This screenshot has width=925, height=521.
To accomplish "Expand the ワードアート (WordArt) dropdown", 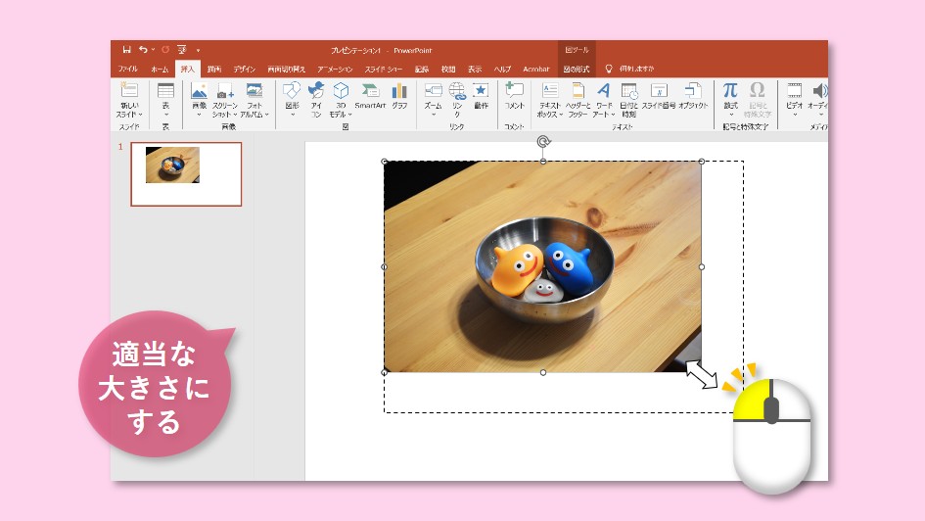I will [x=613, y=115].
